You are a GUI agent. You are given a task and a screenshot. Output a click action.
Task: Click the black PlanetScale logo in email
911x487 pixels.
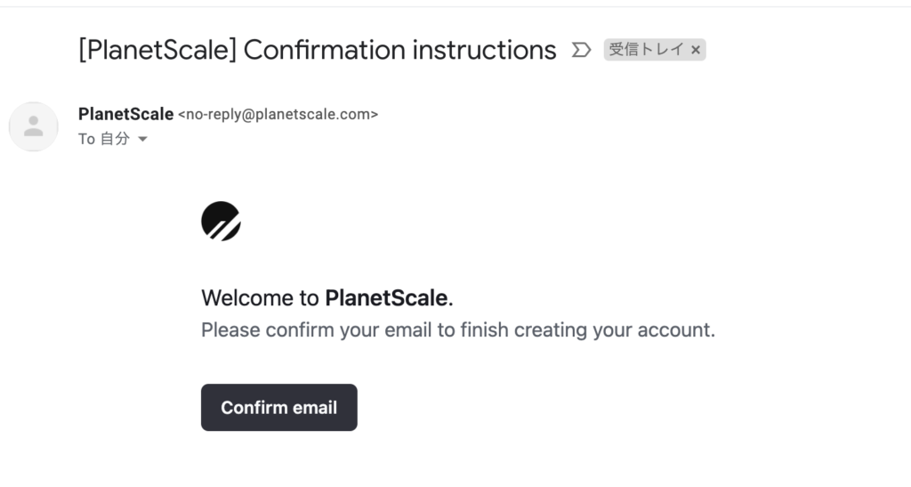tap(221, 222)
